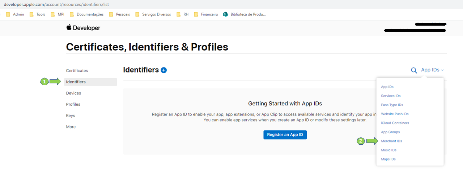The image size is (463, 179).
Task: Click the blue plus icon next to Identifiers
Action: [x=164, y=70]
